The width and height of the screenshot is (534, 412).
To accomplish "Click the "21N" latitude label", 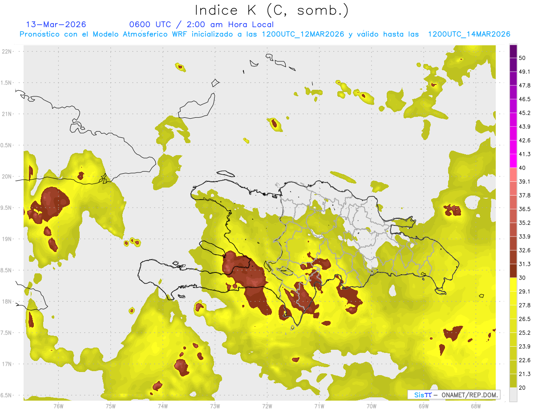I will pos(8,114).
